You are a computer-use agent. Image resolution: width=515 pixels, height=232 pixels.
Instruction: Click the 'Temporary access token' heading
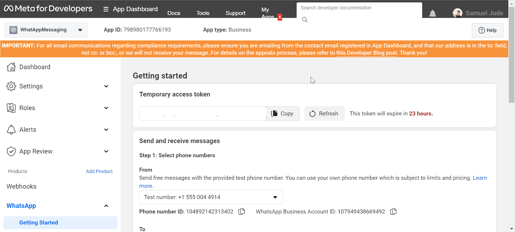pyautogui.click(x=175, y=94)
